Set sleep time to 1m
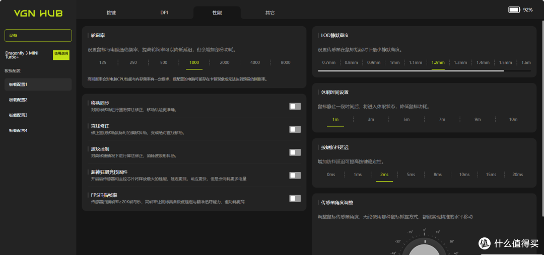Image resolution: width=544 pixels, height=255 pixels. (335, 120)
